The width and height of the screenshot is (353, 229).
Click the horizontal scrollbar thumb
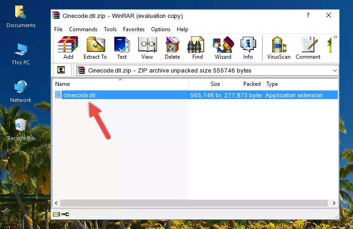194,203
